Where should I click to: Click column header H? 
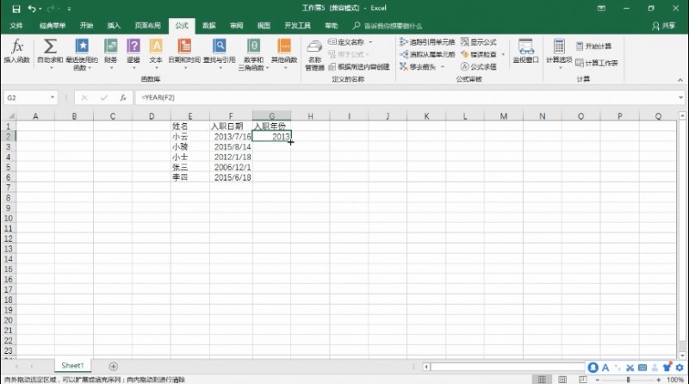pos(310,116)
